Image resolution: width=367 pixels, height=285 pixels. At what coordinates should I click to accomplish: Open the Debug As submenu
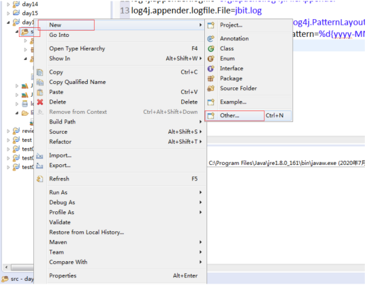[121, 202]
